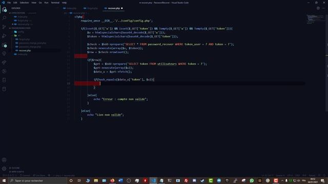
Task: Click the UTF-8 encoding status item
Action: coord(290,175)
